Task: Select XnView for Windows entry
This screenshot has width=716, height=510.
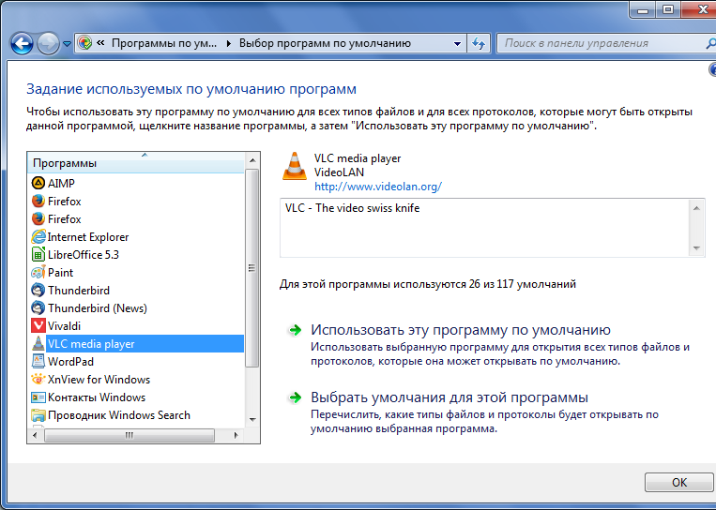Action: coord(99,379)
